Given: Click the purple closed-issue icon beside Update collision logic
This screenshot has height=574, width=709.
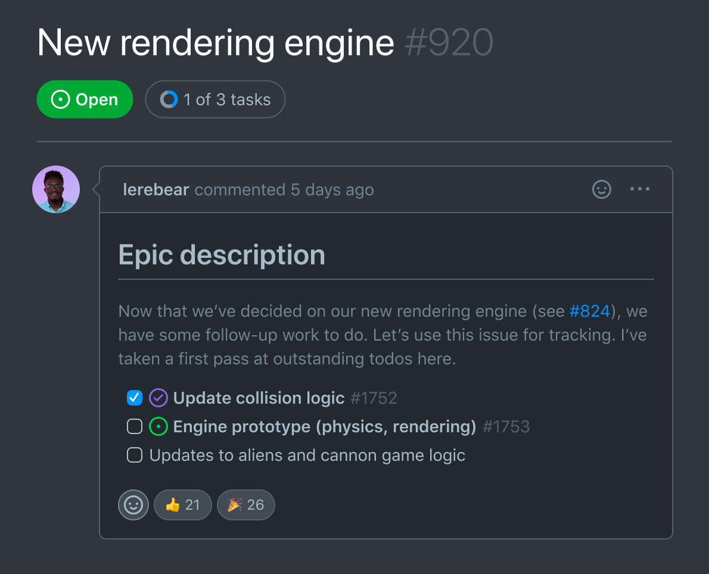Looking at the screenshot, I should [158, 398].
